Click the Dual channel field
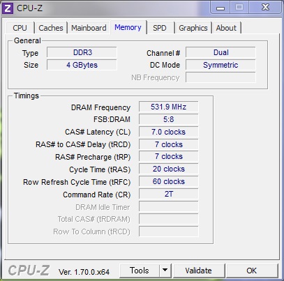 click(x=221, y=52)
